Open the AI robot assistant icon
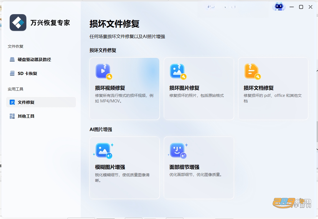The width and height of the screenshot is (318, 219). 279,7
